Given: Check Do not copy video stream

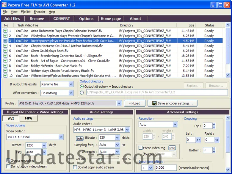Looking at the screenshot, I should pos(8,166).
